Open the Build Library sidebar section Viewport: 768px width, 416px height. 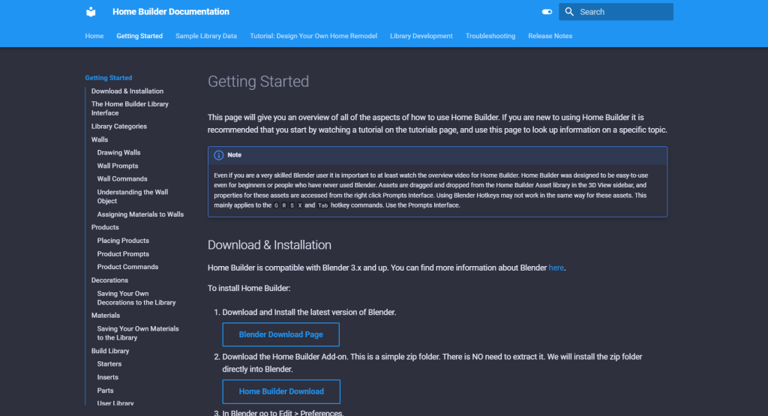click(x=110, y=351)
